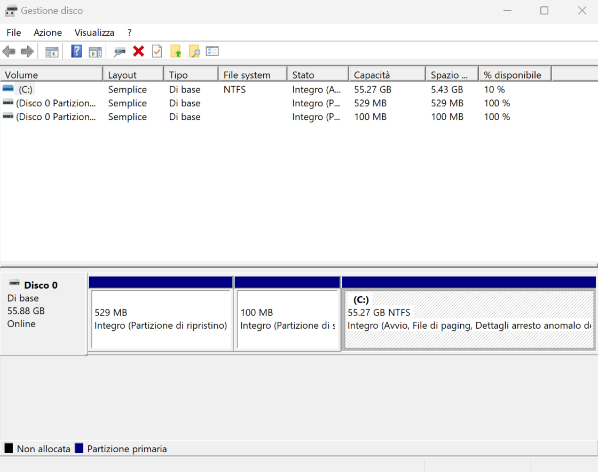Click Semplice in the (C:) row

128,89
